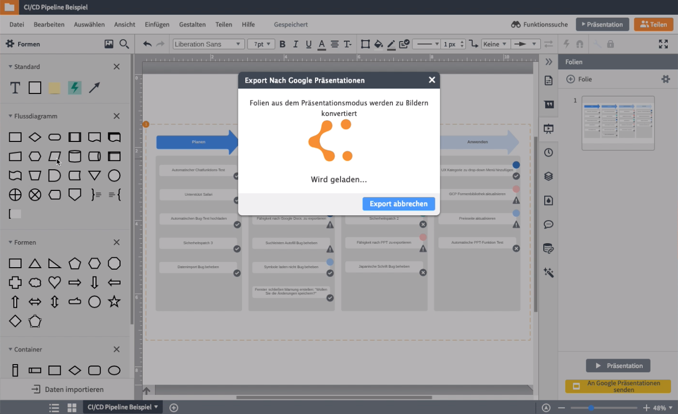
Task: Toggle bold text formatting
Action: pyautogui.click(x=282, y=44)
